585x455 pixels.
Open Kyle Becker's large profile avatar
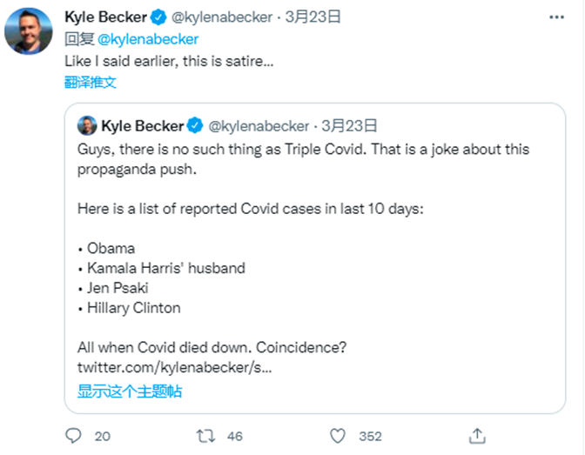[x=28, y=30]
